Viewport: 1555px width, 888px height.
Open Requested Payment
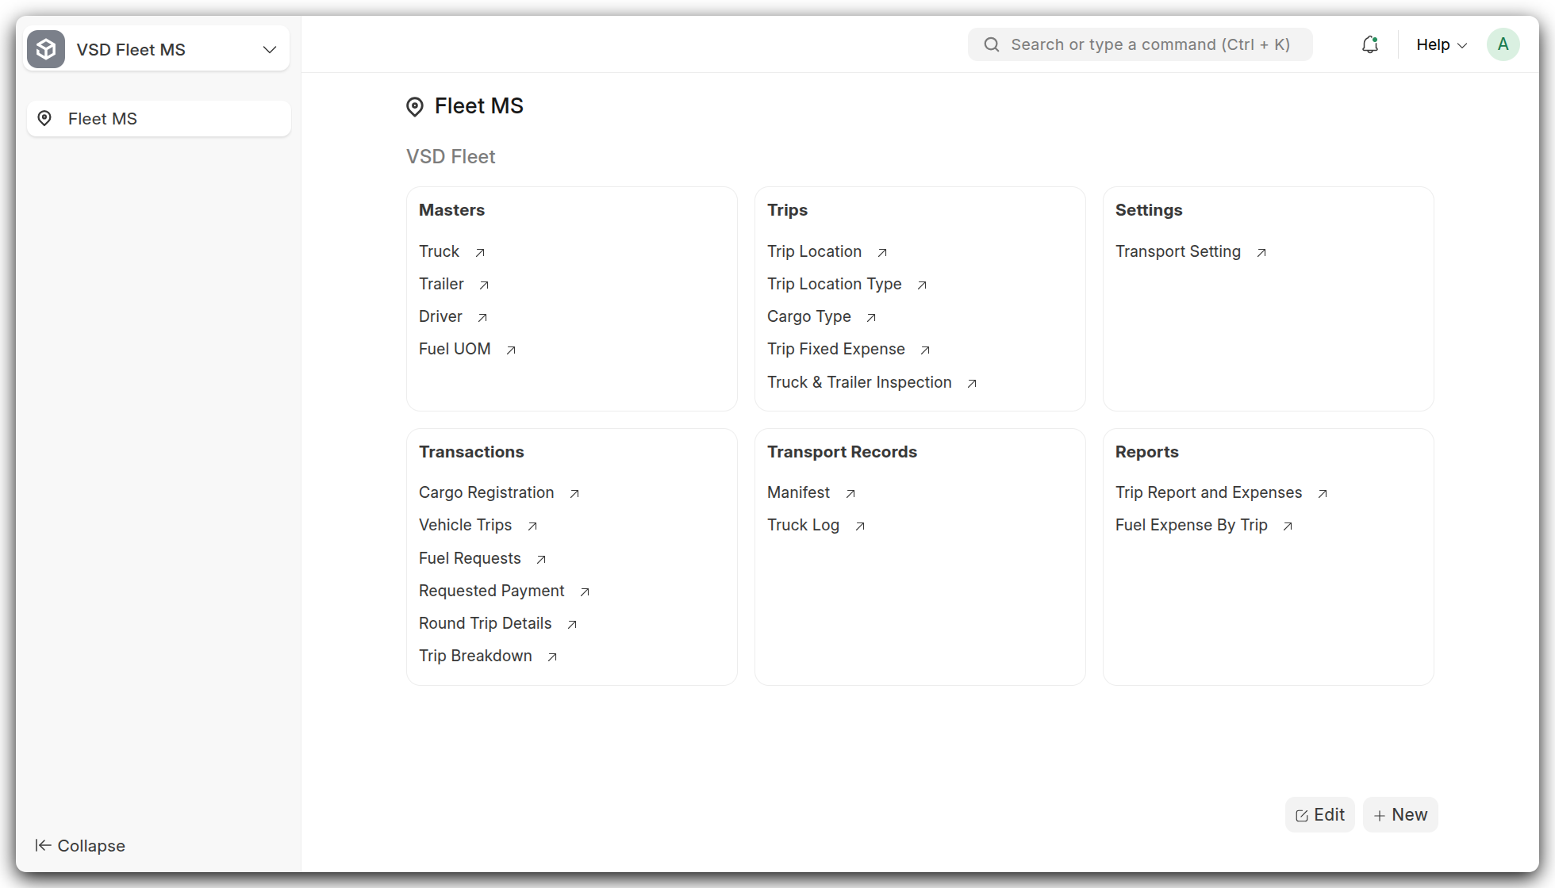[x=492, y=591]
